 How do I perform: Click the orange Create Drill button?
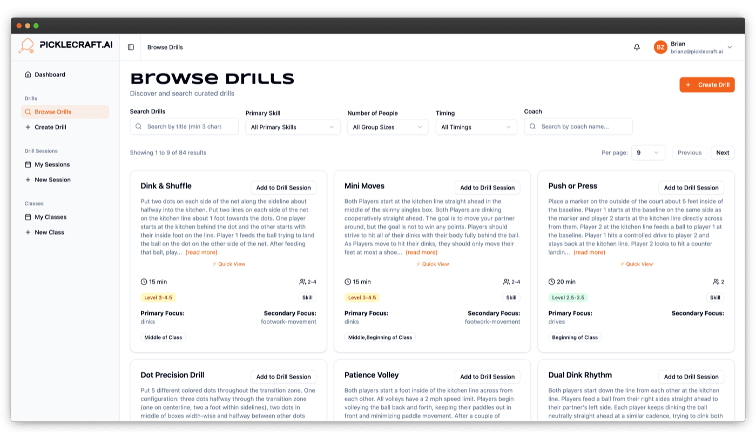tap(707, 85)
